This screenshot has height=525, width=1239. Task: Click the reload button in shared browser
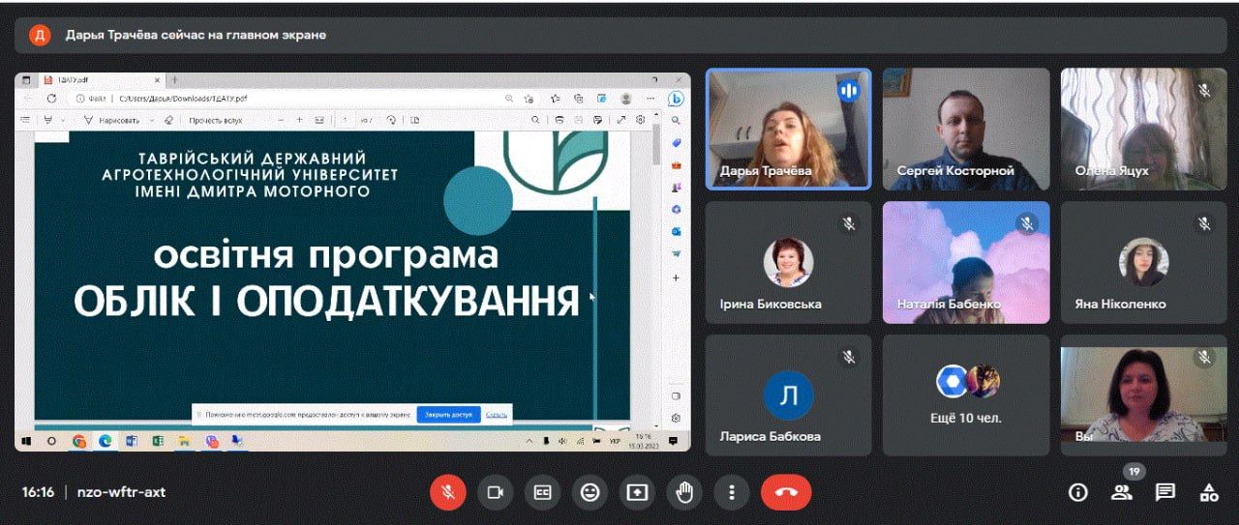(x=51, y=99)
